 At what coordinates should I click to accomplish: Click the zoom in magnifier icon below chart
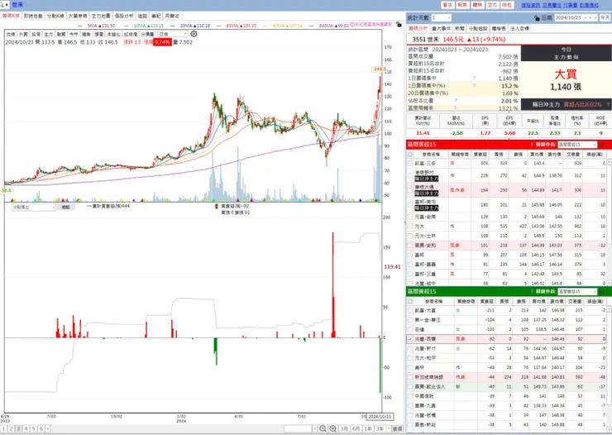(x=333, y=428)
